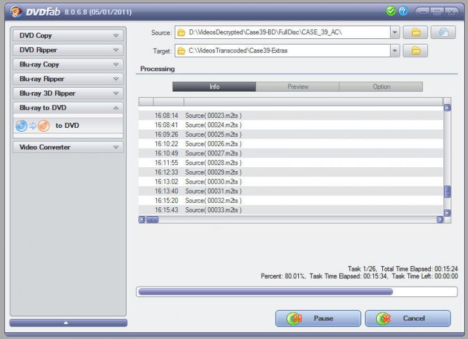This screenshot has height=339, width=468.
Task: Click the vertical scrollbar thumb in log
Action: pos(447,191)
